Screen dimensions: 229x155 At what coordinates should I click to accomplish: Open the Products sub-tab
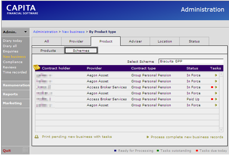pyautogui.click(x=48, y=51)
